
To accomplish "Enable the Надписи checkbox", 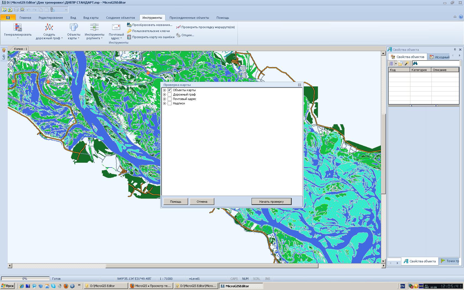I will click(x=170, y=103).
